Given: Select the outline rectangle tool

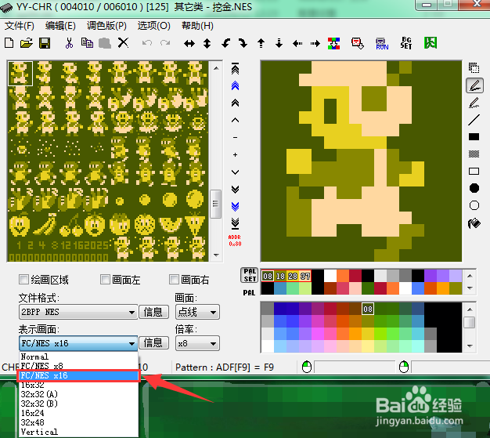Looking at the screenshot, I should 474,171.
